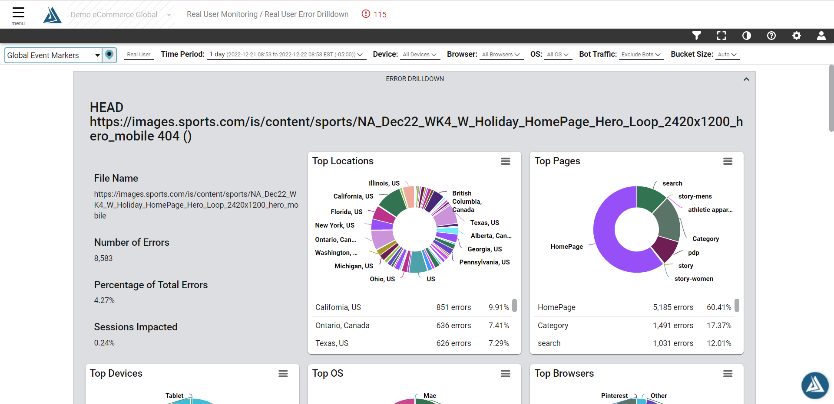
Task: Open the settings gear icon
Action: click(x=797, y=36)
